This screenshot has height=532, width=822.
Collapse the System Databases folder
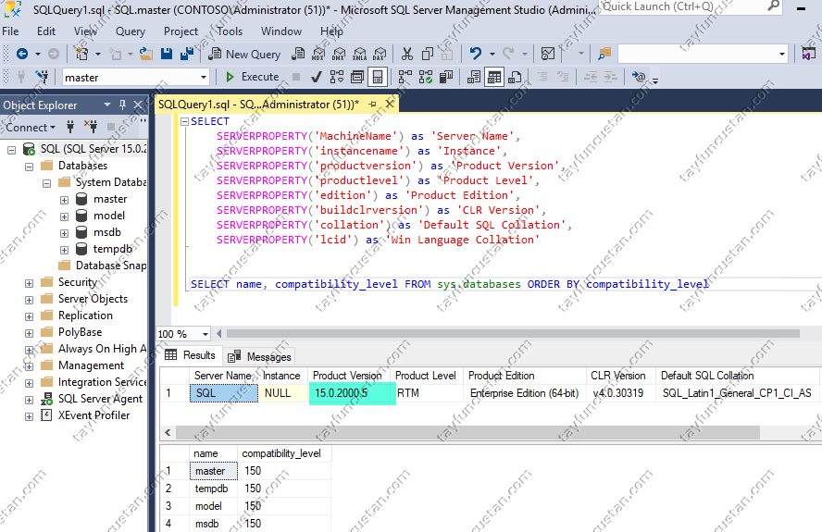(46, 184)
